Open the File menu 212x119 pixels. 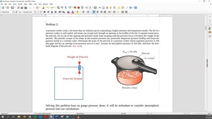pyautogui.click(x=2, y=4)
